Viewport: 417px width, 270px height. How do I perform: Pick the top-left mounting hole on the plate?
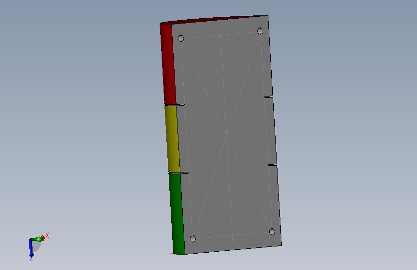181,38
